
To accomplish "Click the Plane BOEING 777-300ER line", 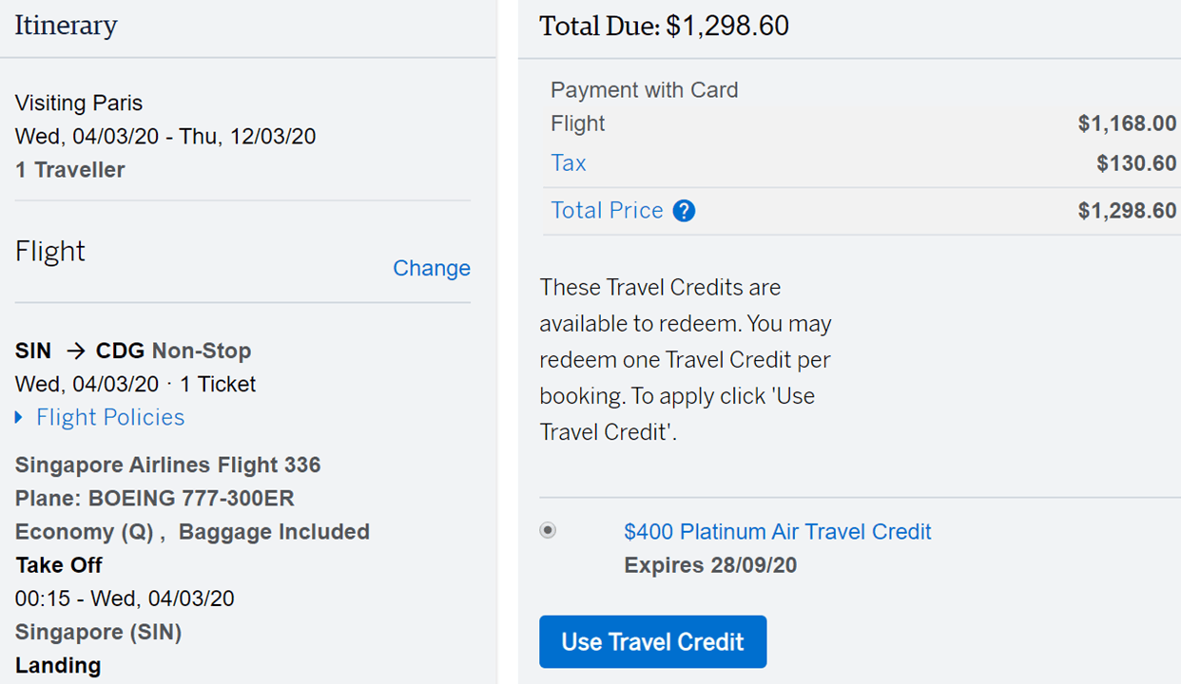I will point(155,499).
